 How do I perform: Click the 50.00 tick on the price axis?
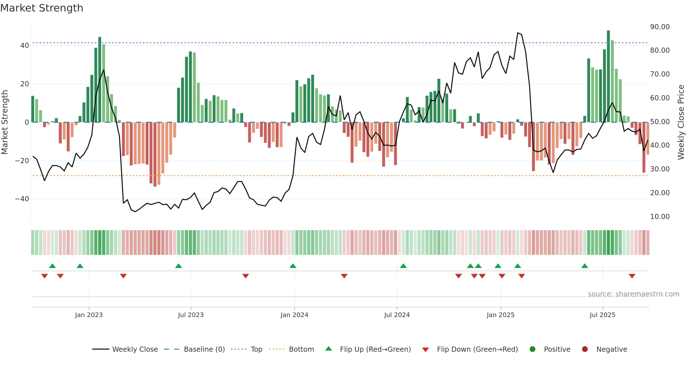(x=660, y=122)
